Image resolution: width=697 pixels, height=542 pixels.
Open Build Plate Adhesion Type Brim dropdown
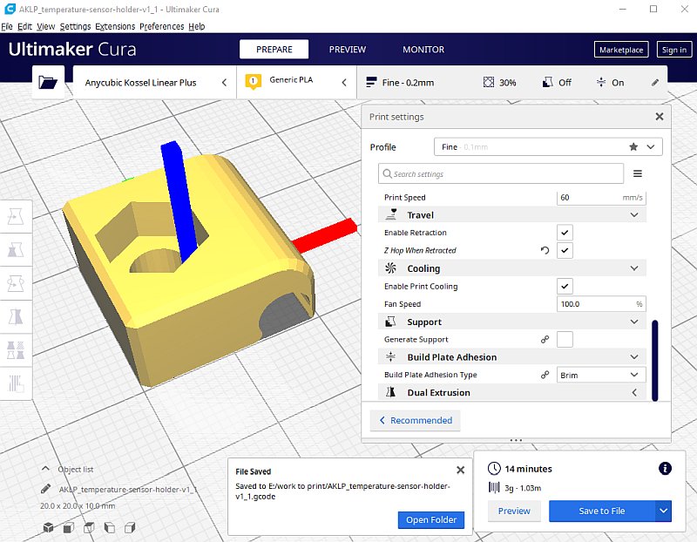pyautogui.click(x=601, y=375)
